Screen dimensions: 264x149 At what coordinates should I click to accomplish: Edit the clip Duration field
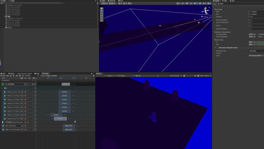pos(257,16)
